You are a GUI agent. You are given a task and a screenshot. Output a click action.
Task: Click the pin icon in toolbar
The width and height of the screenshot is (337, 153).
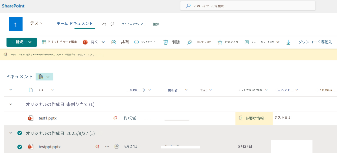click(x=189, y=42)
